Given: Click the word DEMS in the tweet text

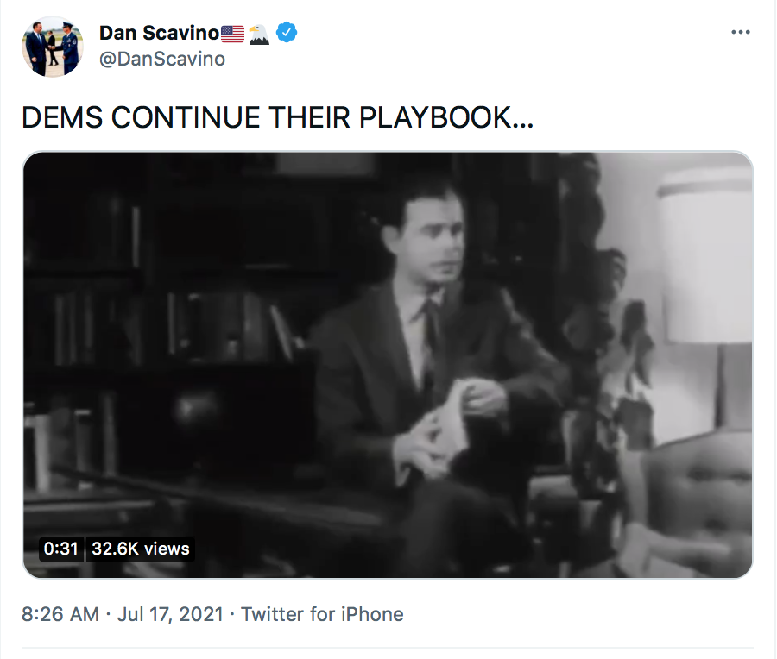Looking at the screenshot, I should (x=63, y=118).
